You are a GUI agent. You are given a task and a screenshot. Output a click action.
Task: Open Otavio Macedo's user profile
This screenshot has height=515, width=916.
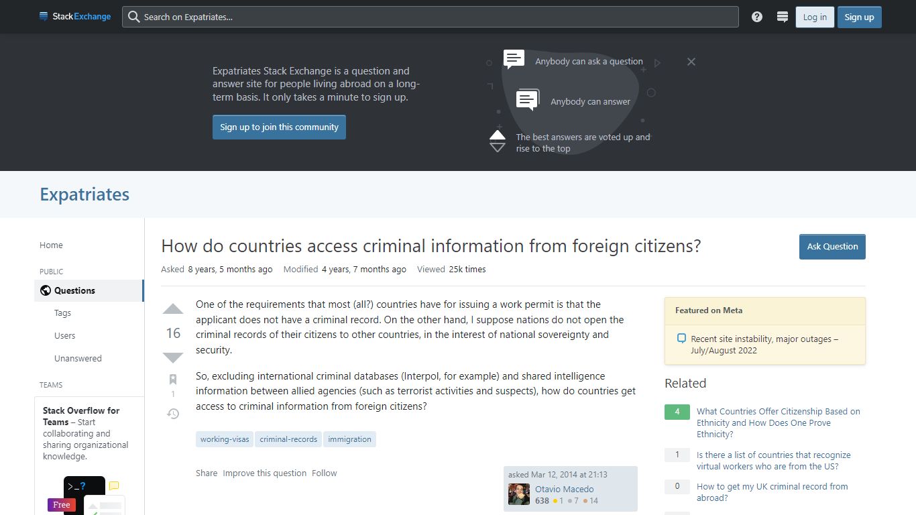point(564,489)
